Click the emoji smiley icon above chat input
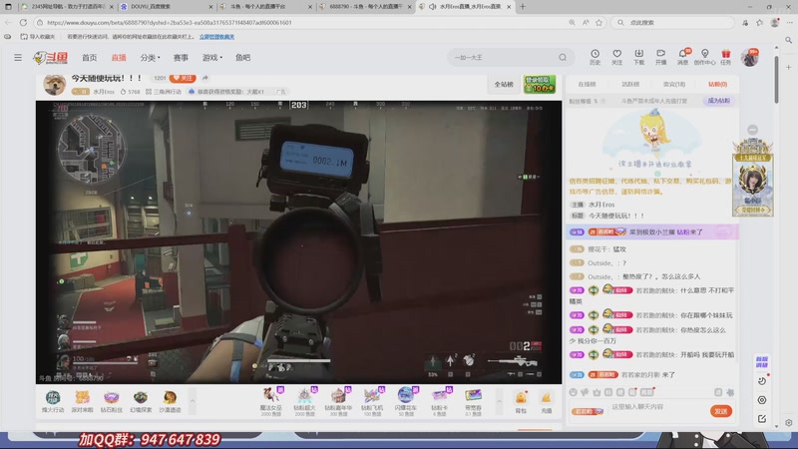The height and width of the screenshot is (449, 798). click(x=573, y=392)
